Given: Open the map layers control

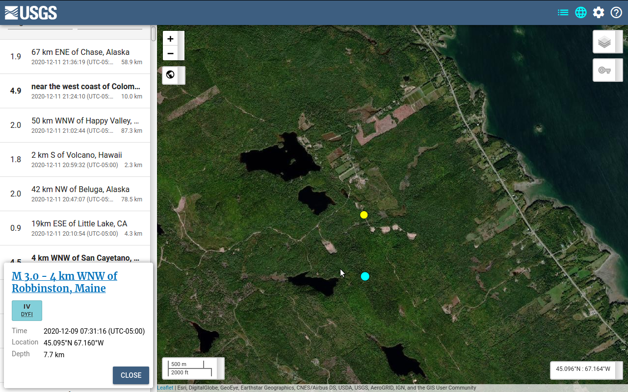Looking at the screenshot, I should pos(604,42).
